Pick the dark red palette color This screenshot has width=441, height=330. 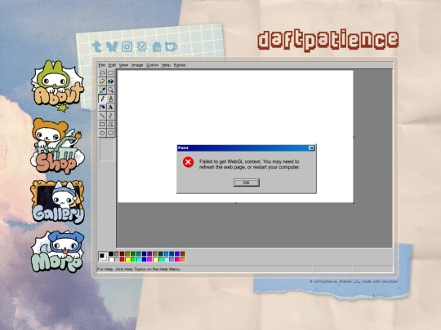click(x=122, y=254)
